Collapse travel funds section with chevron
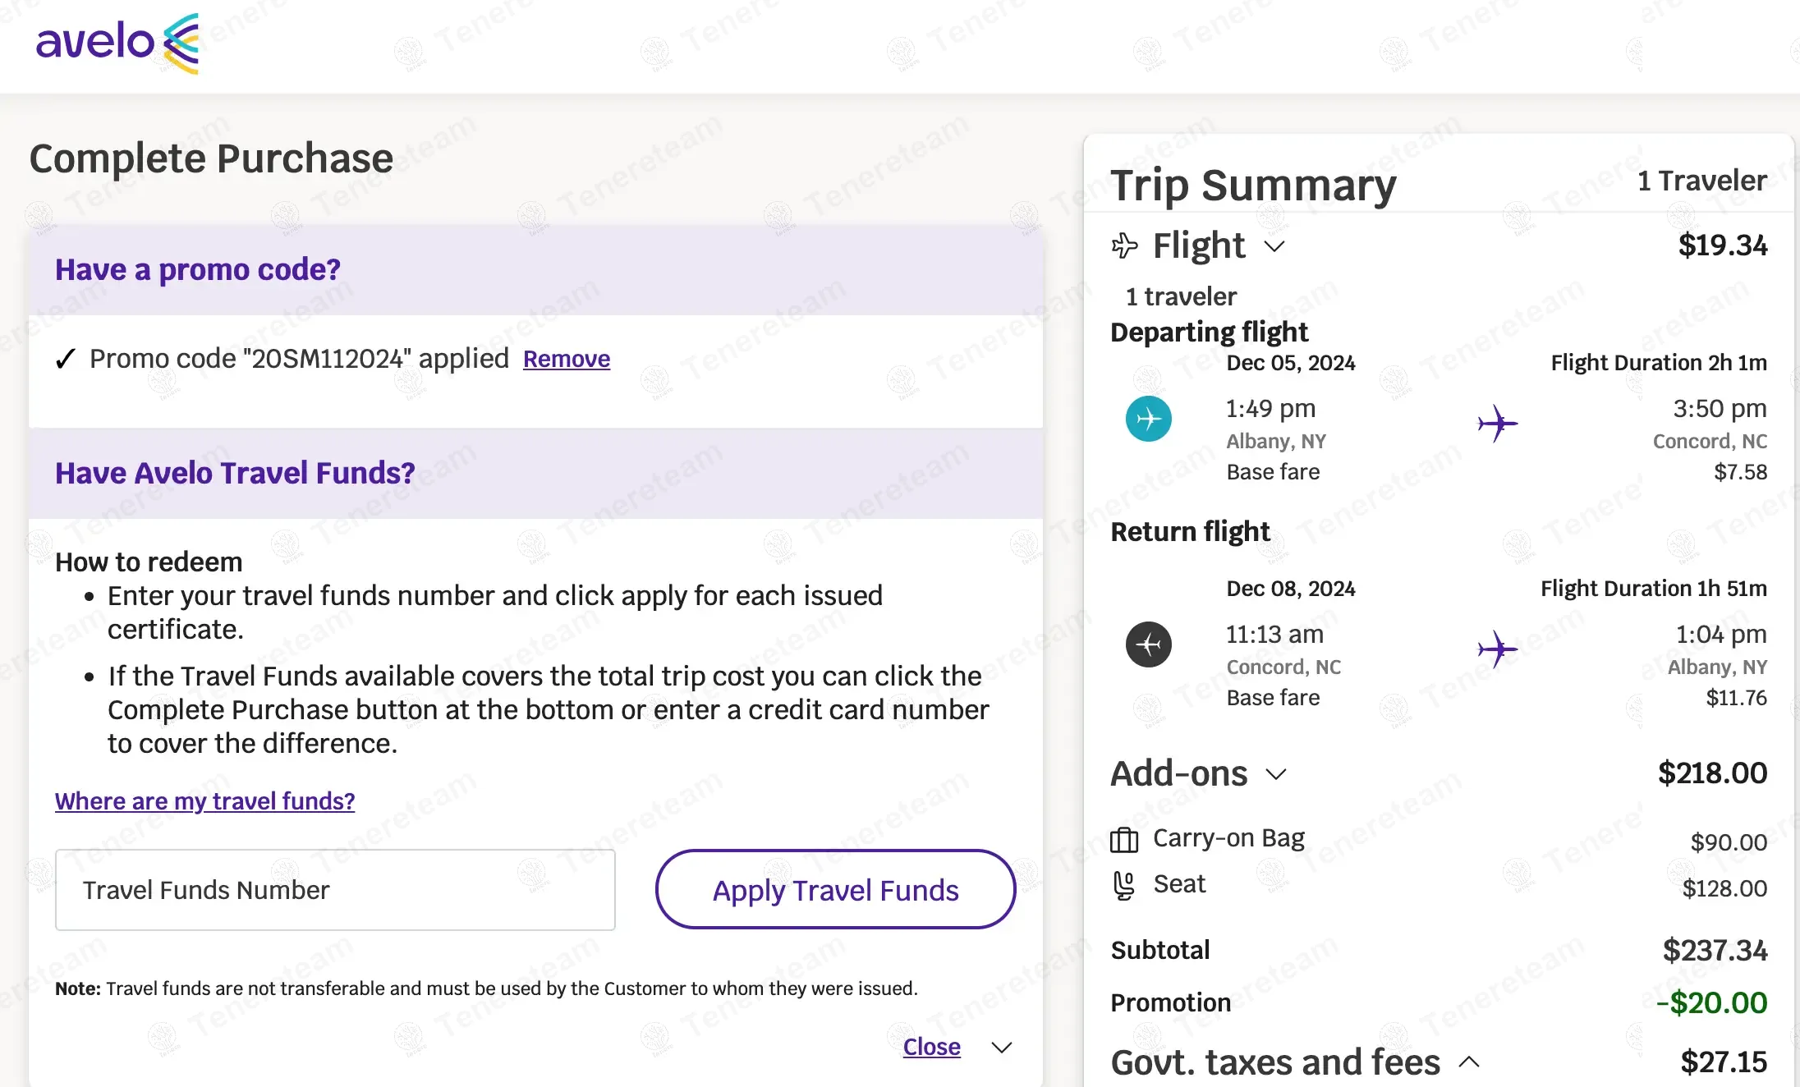 tap(1002, 1048)
